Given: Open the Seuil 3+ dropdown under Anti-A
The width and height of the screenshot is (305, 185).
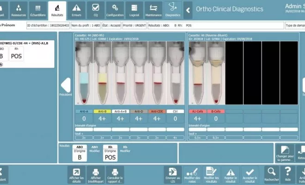Looking at the screenshot, I should coord(84,138).
